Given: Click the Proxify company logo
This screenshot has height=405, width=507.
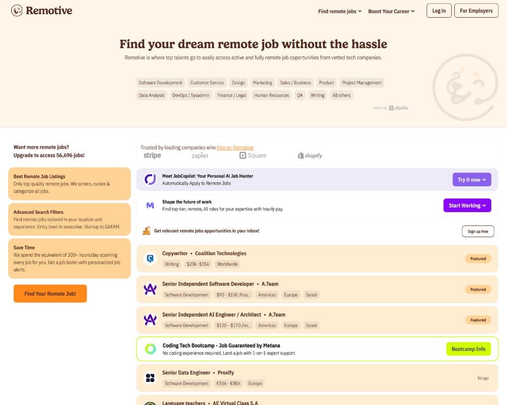Looking at the screenshot, I should (150, 378).
